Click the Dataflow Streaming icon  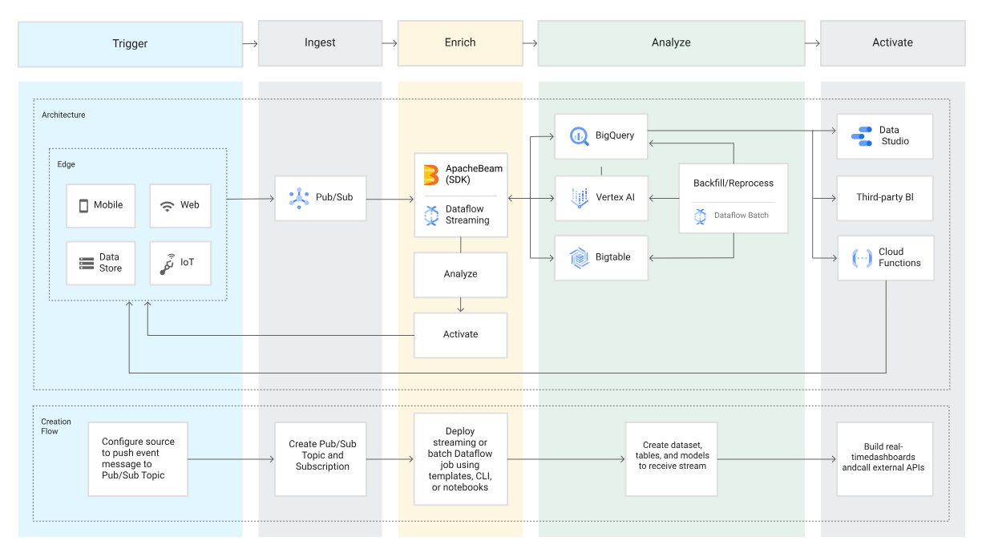(430, 215)
